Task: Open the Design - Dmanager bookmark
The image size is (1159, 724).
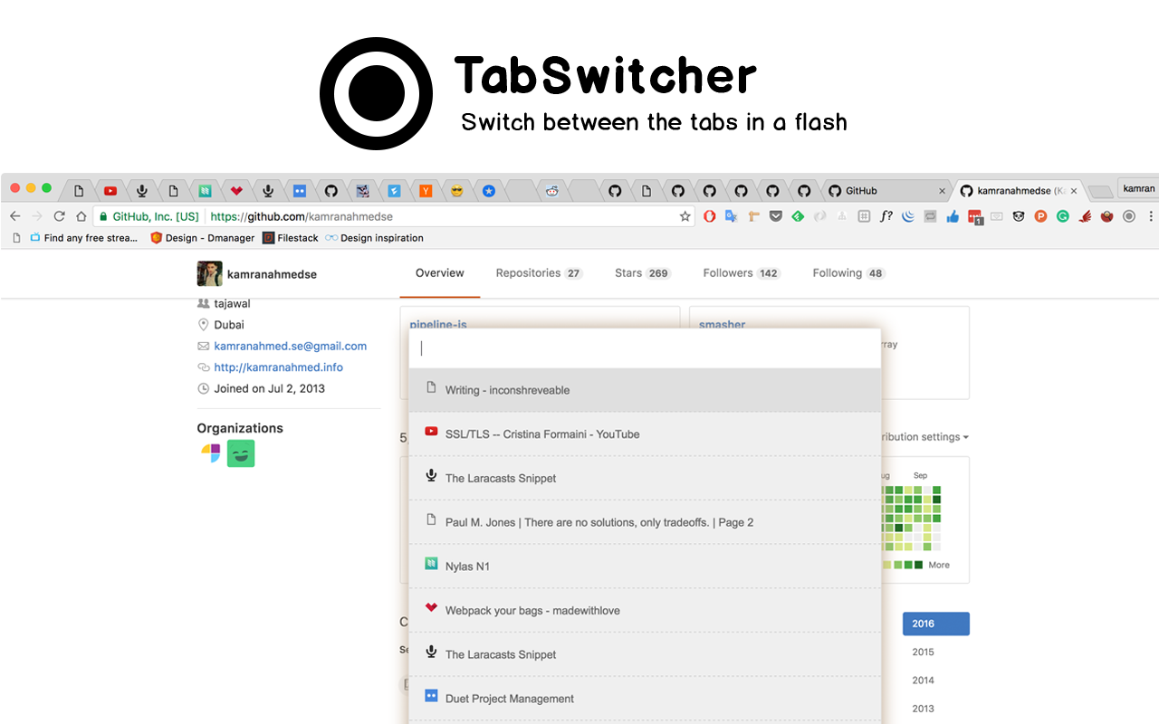Action: (x=203, y=238)
